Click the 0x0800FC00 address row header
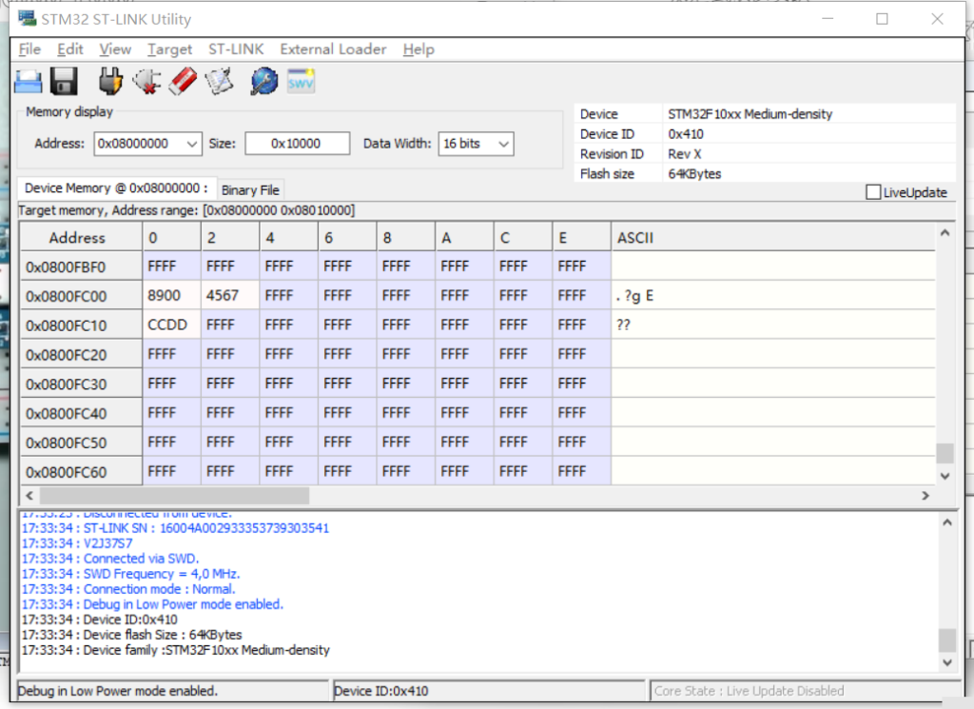 pos(82,296)
